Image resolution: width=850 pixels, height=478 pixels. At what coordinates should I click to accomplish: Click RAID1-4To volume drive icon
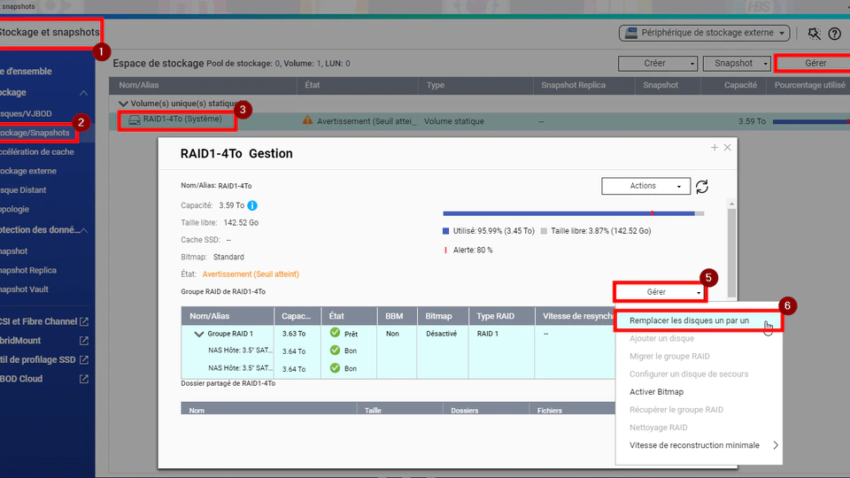[x=134, y=119]
